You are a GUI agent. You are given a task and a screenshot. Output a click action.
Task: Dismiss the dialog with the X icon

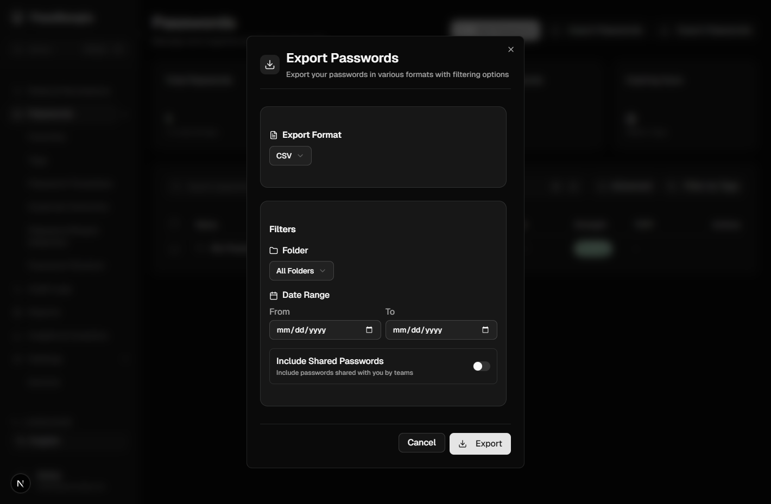click(x=510, y=49)
